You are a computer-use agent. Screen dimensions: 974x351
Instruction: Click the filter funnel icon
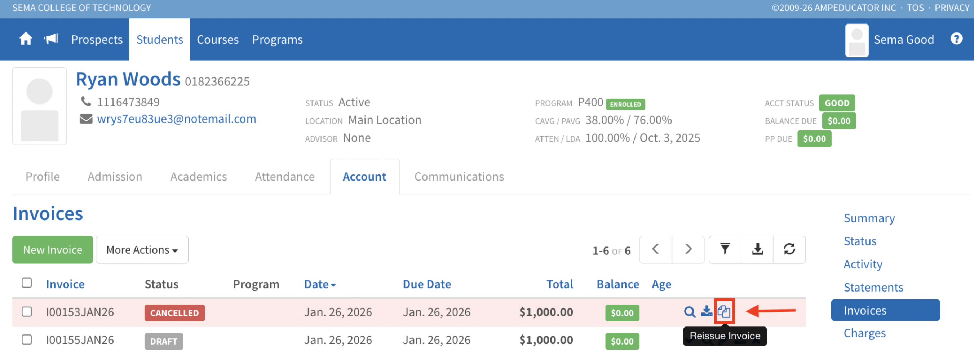point(725,249)
